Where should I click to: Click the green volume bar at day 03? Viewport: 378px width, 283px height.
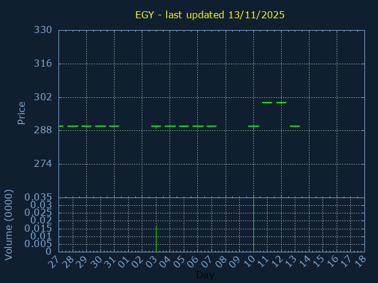[156, 238]
